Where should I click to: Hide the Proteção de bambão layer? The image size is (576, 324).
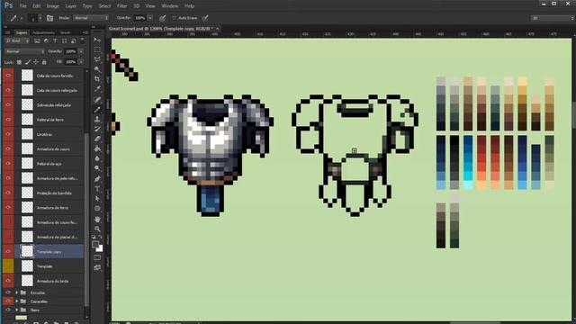[x=8, y=193]
